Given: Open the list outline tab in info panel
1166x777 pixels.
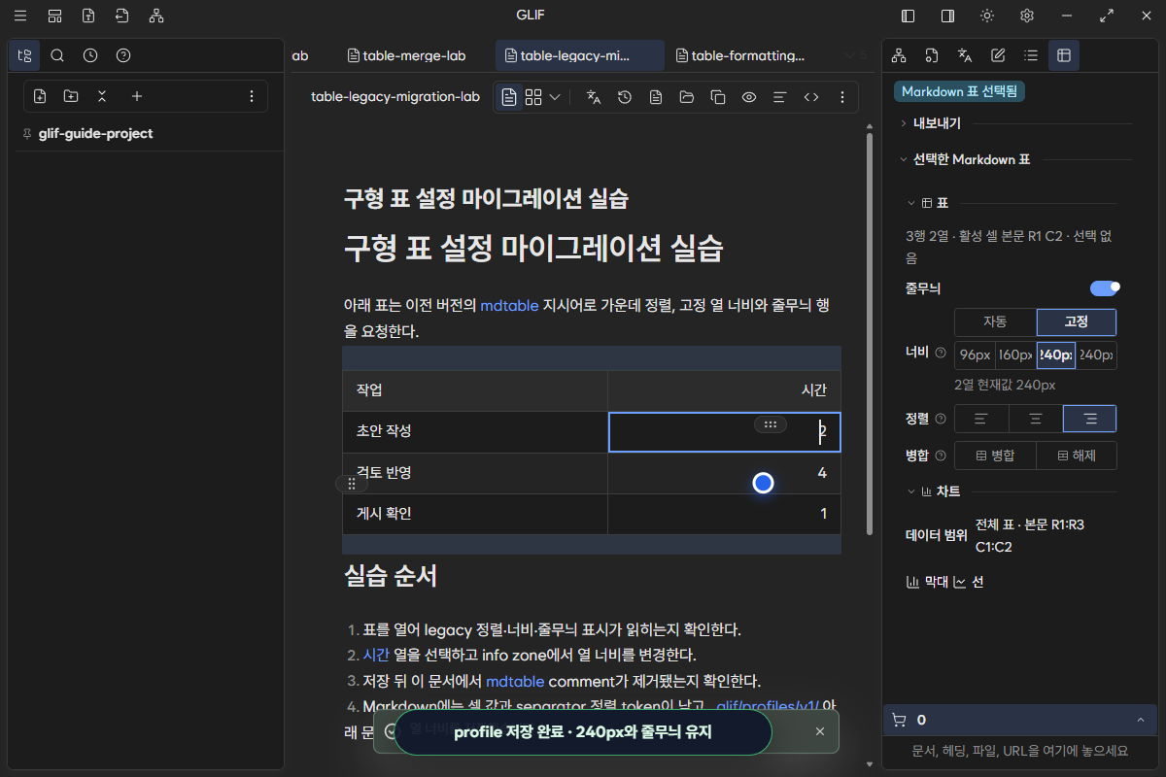Looking at the screenshot, I should 1031,55.
